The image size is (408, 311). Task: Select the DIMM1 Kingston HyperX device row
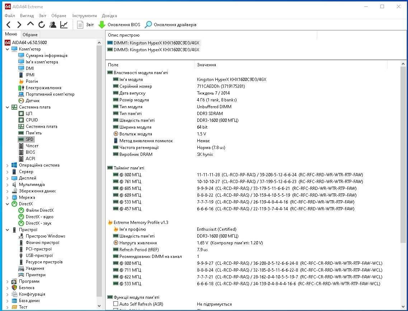click(x=154, y=43)
